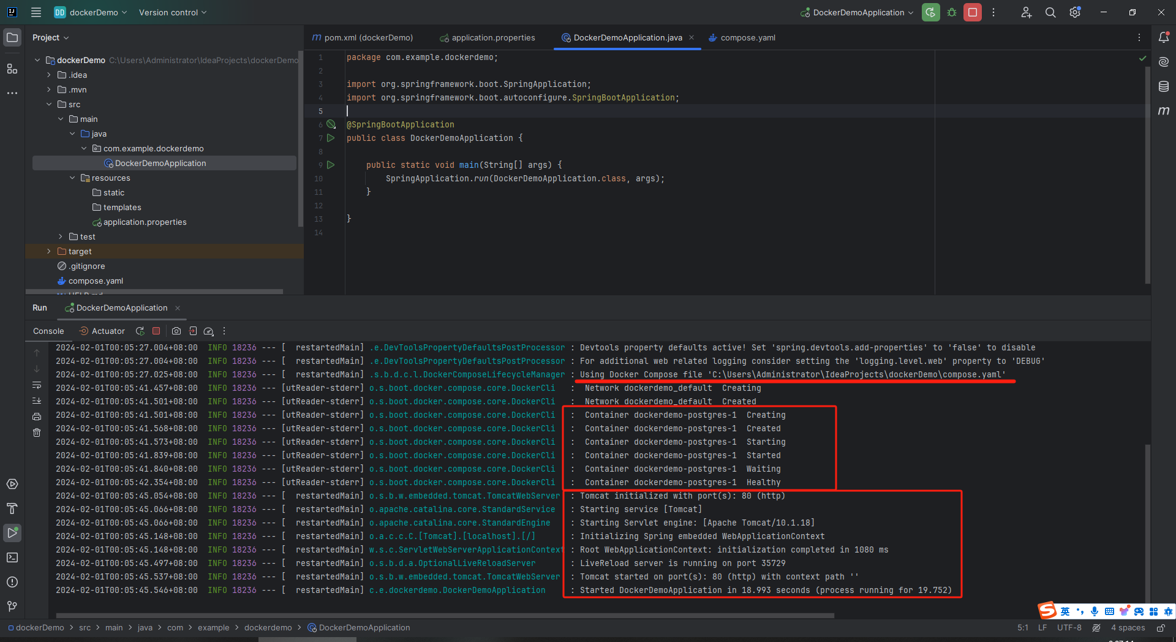Image resolution: width=1176 pixels, height=642 pixels.
Task: Open the Problems tool window
Action: pos(12,582)
